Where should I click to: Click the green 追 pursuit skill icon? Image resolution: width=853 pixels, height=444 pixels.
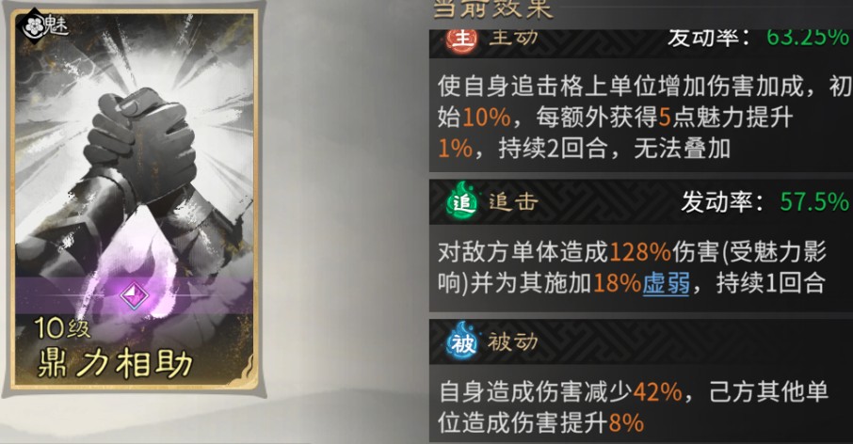click(462, 202)
